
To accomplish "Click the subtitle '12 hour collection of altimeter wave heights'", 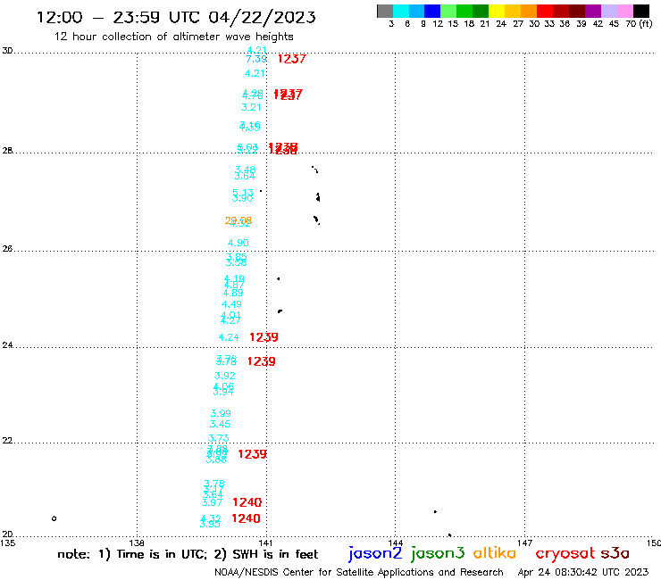I will (x=173, y=37).
